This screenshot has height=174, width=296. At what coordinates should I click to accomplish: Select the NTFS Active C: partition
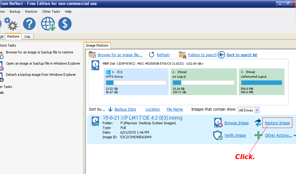pos(136,82)
